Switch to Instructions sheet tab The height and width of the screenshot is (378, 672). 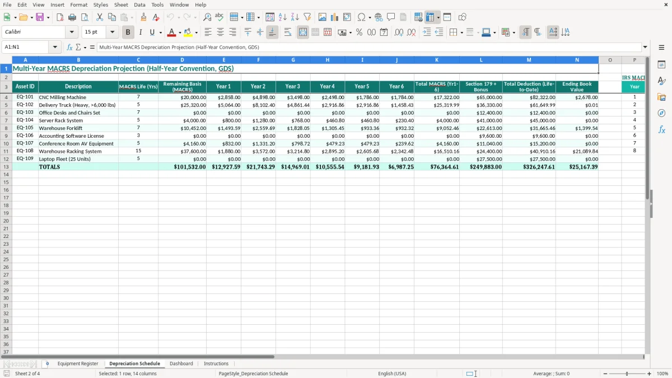point(216,363)
